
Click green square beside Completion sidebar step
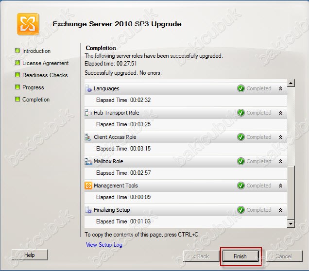coord(17,99)
